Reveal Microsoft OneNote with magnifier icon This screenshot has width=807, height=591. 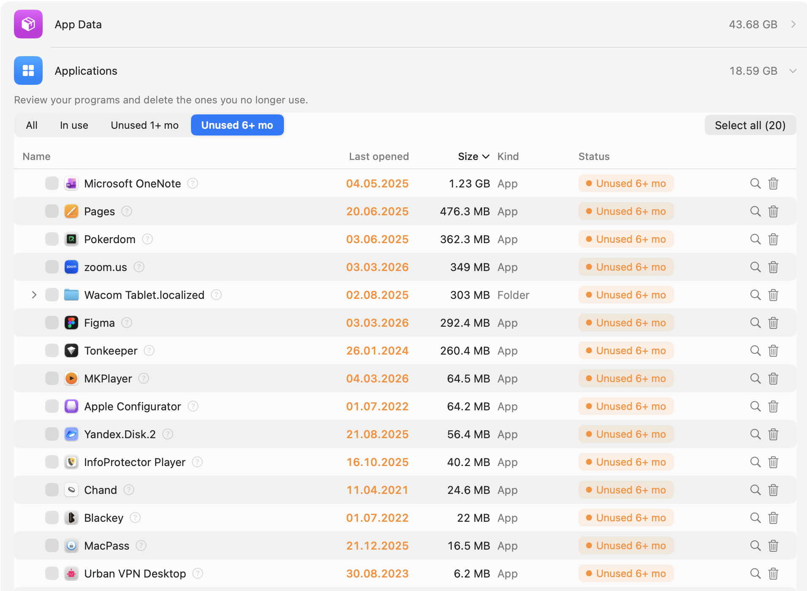pyautogui.click(x=755, y=184)
